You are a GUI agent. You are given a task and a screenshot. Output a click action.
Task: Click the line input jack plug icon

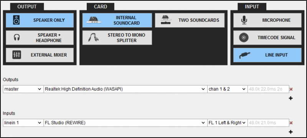tap(244, 55)
